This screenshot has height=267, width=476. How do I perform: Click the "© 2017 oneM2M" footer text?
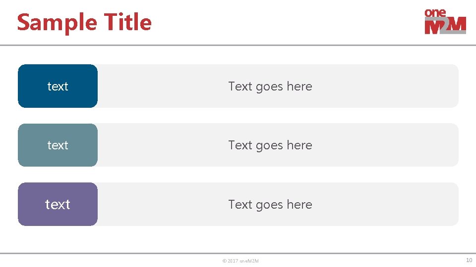pos(240,261)
